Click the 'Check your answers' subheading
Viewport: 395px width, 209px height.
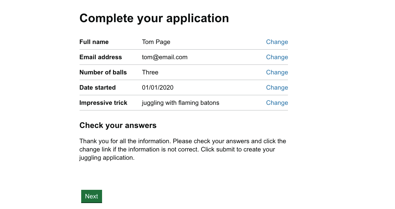point(118,126)
